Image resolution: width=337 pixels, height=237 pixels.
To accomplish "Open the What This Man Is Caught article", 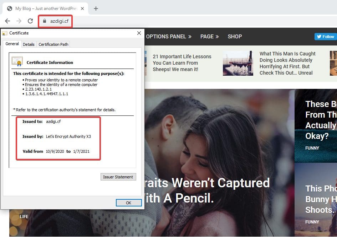I will click(287, 63).
